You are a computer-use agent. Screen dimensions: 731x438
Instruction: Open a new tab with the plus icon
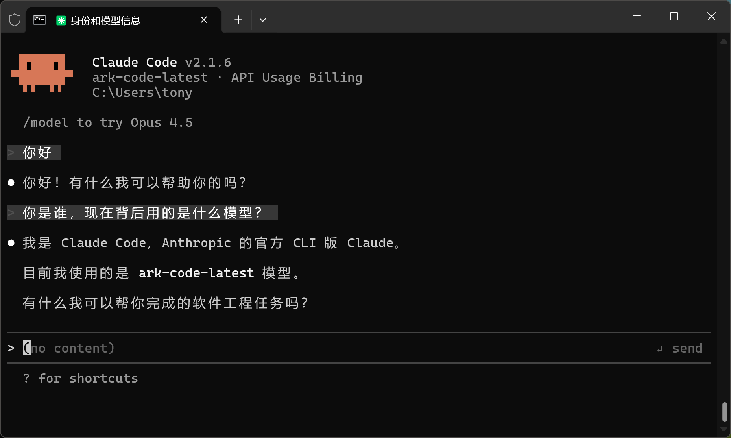tap(238, 20)
